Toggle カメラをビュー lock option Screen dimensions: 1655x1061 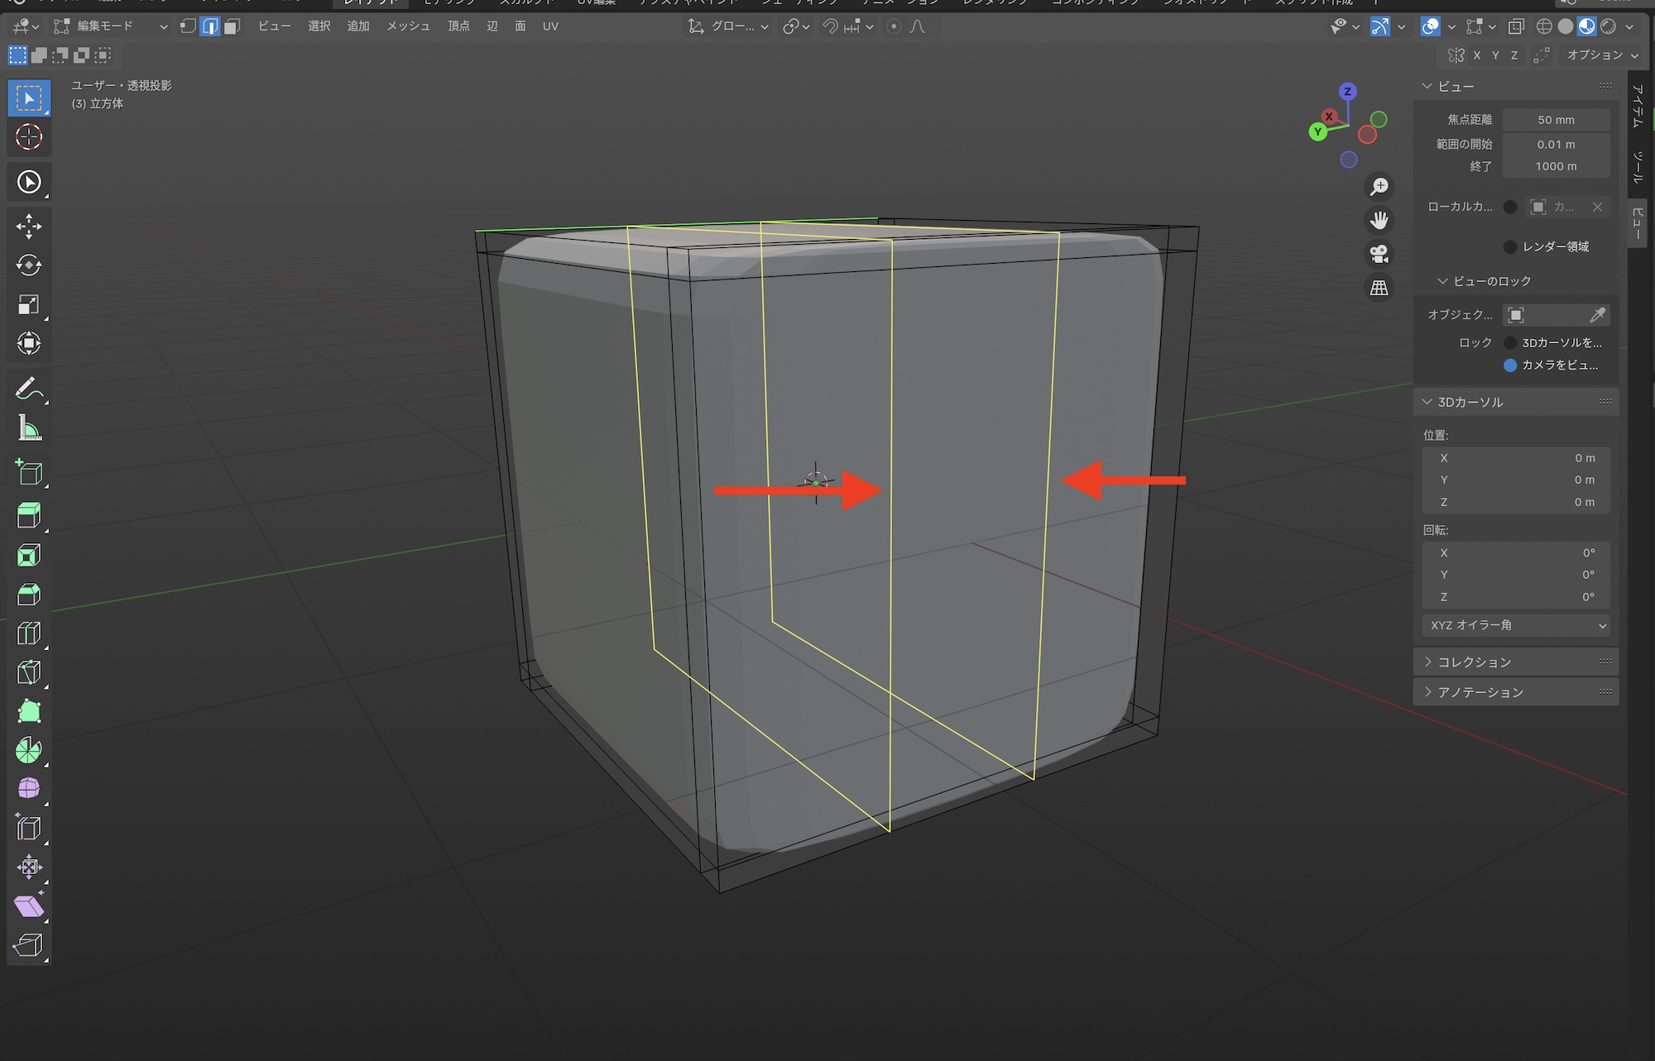coord(1510,365)
